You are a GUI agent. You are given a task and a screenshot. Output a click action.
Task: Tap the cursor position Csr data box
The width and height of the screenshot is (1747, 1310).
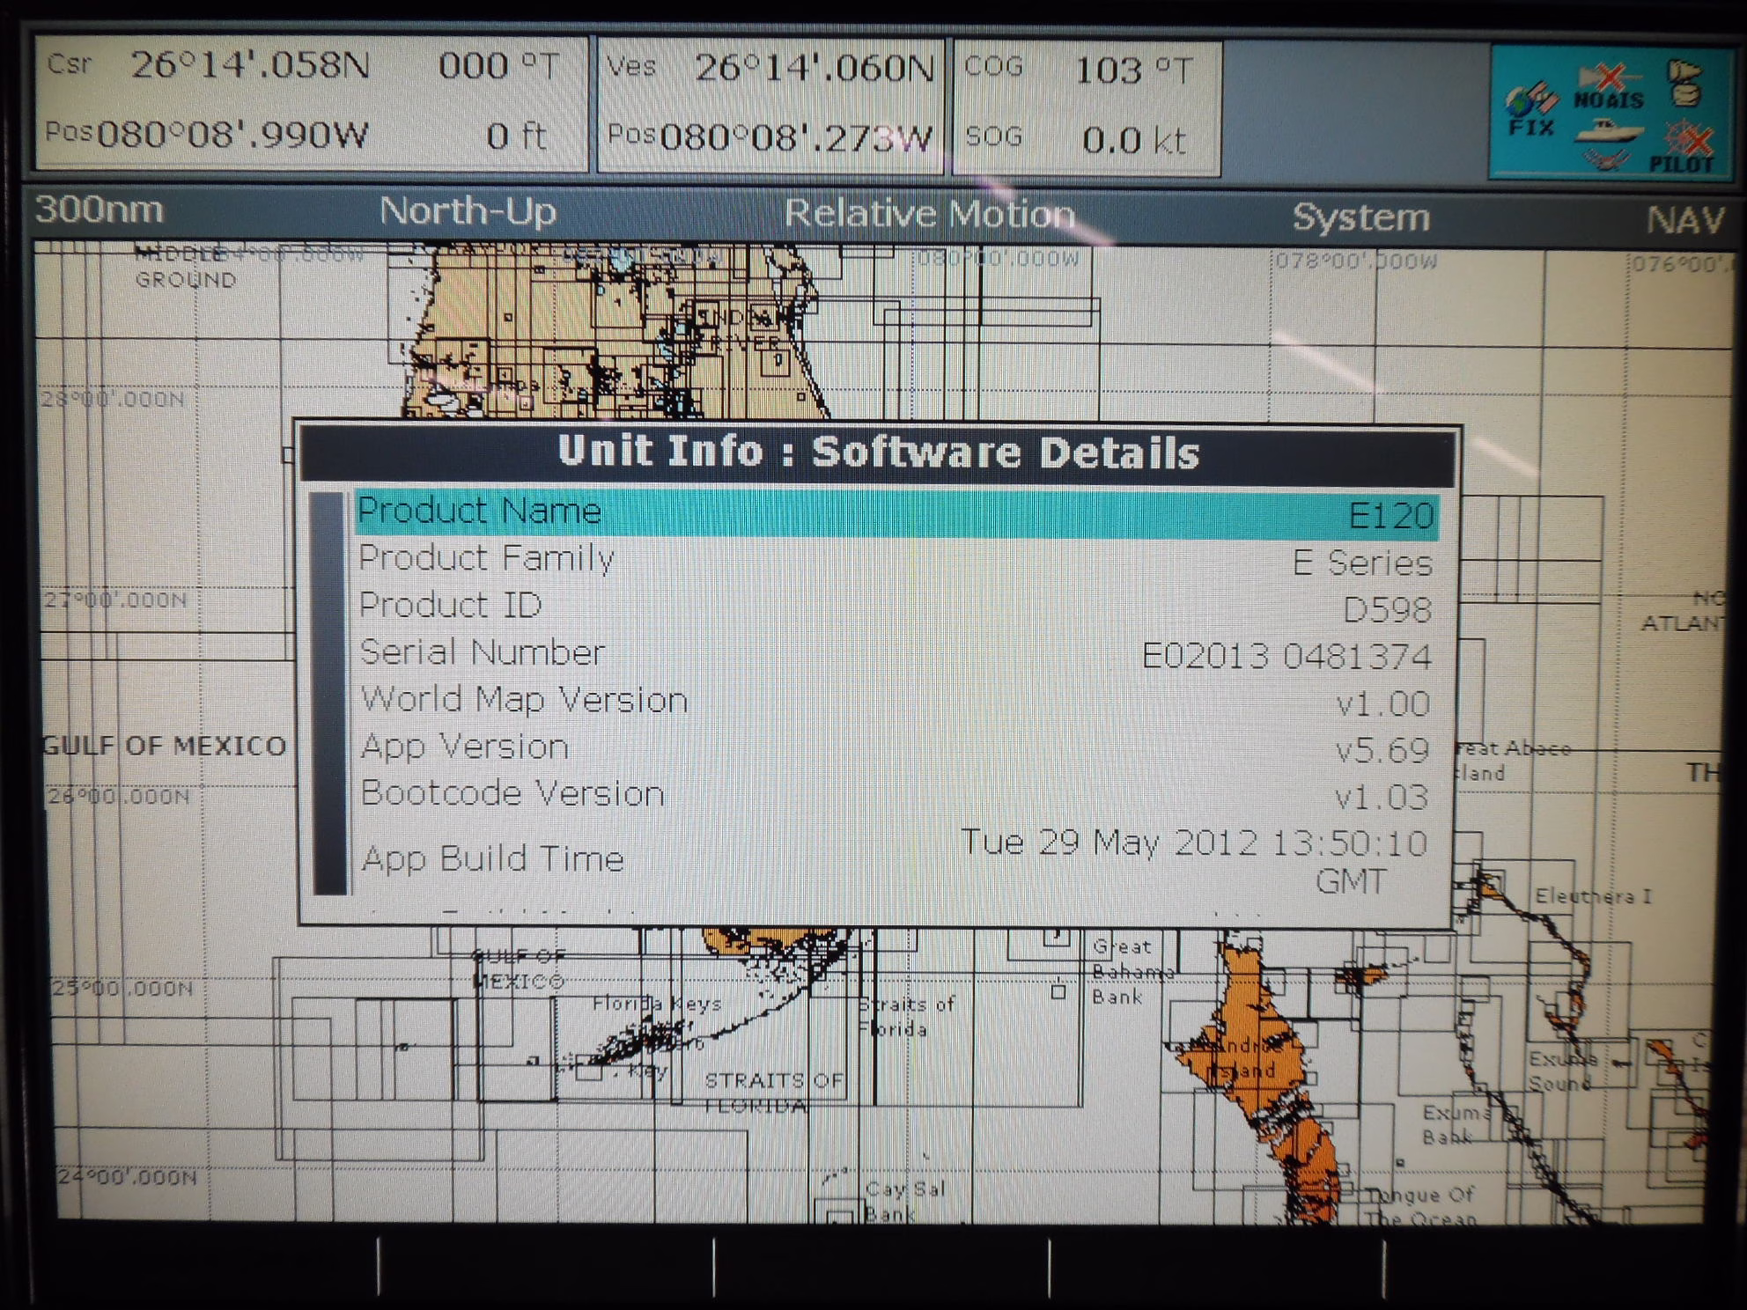(x=310, y=102)
